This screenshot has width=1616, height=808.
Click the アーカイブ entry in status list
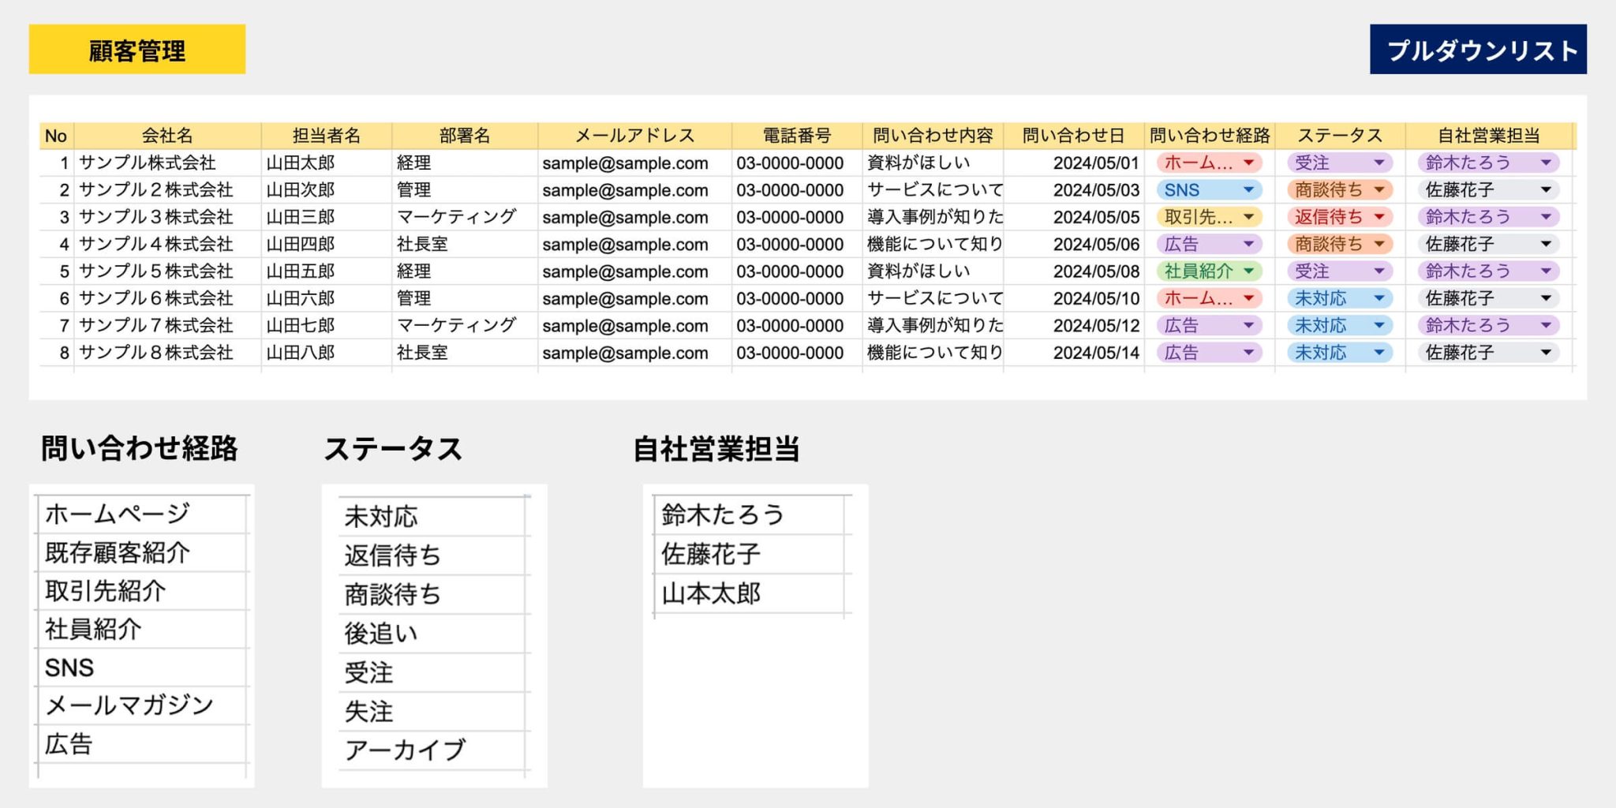pyautogui.click(x=432, y=750)
